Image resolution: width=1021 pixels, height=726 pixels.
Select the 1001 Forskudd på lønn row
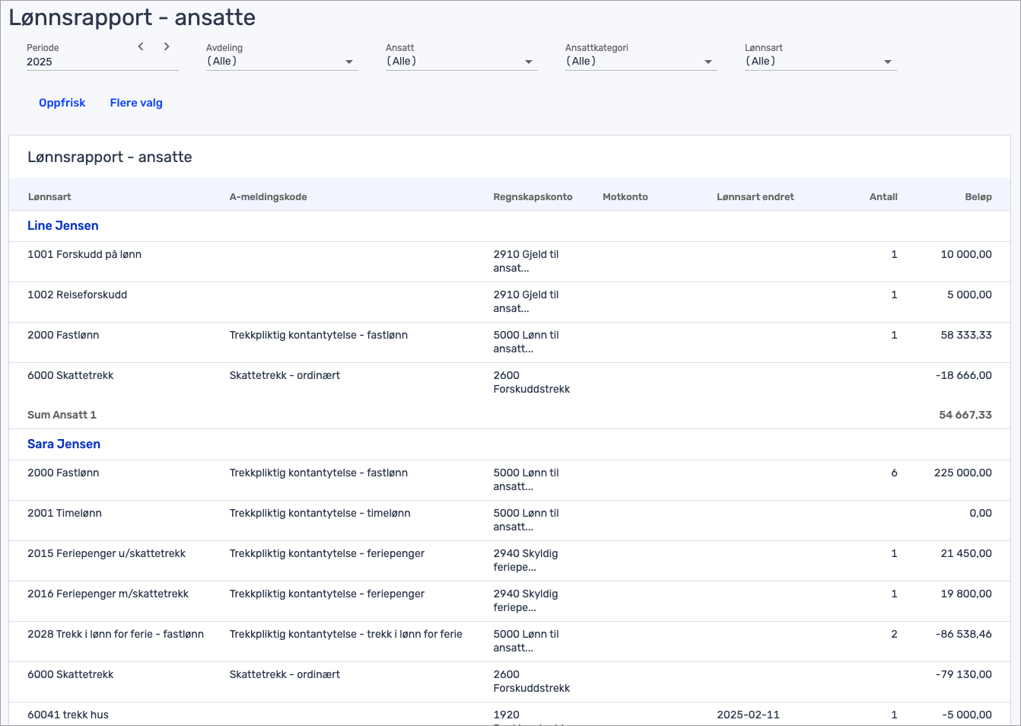coord(84,254)
